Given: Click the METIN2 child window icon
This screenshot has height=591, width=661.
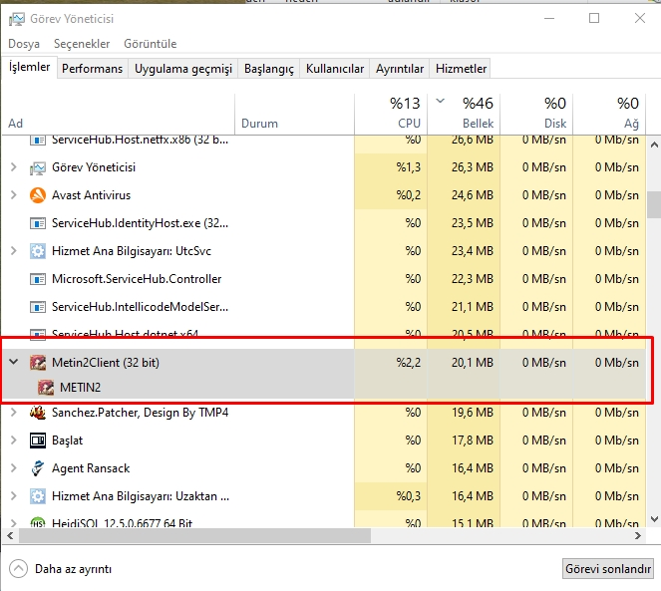Looking at the screenshot, I should 46,388.
